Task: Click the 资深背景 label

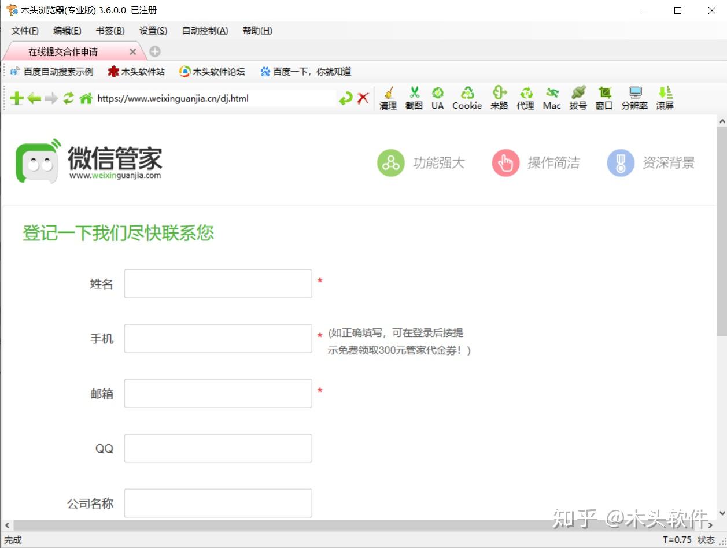Action: 669,163
